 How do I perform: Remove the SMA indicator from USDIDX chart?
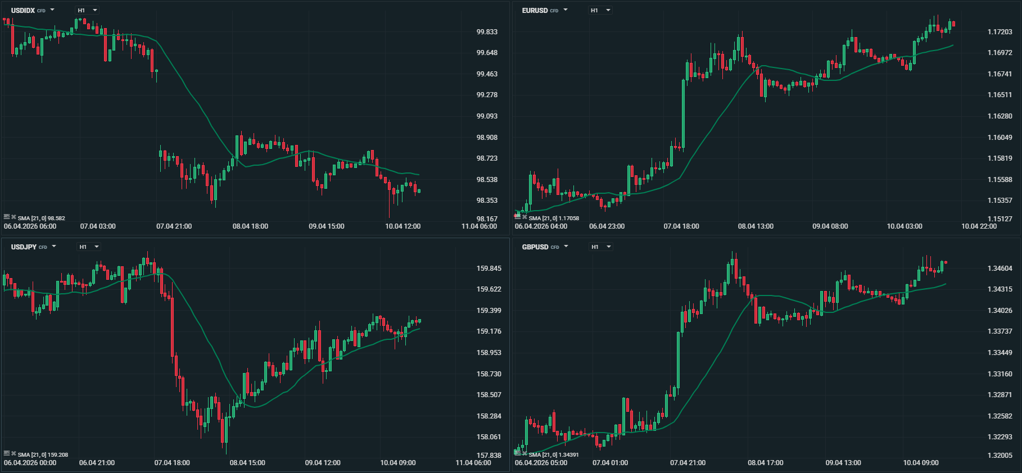pyautogui.click(x=13, y=217)
